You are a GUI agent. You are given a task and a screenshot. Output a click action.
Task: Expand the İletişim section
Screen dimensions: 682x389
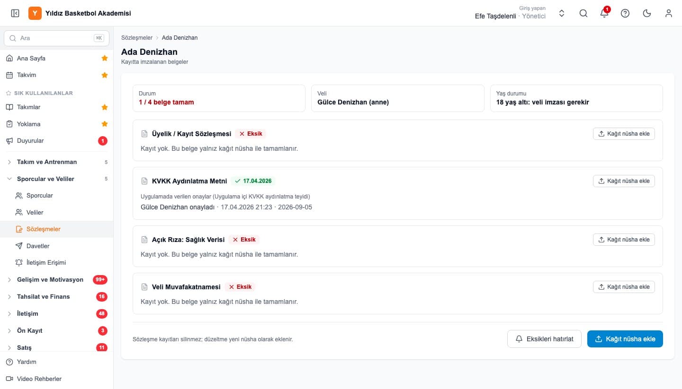coord(56,314)
